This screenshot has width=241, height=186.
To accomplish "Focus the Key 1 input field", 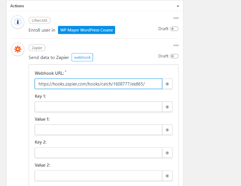I will (x=98, y=107).
